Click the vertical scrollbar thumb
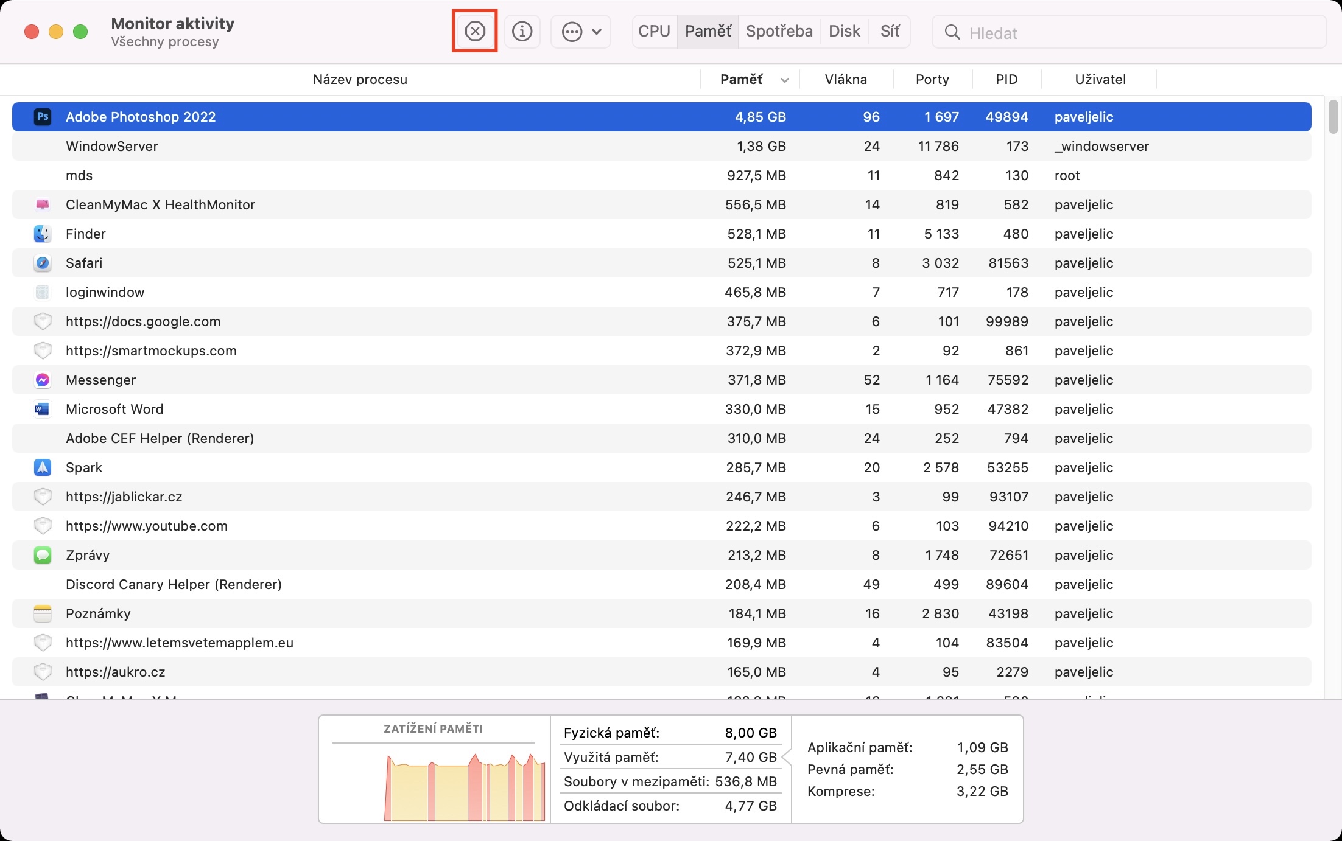Viewport: 1342px width, 841px height. (1333, 117)
